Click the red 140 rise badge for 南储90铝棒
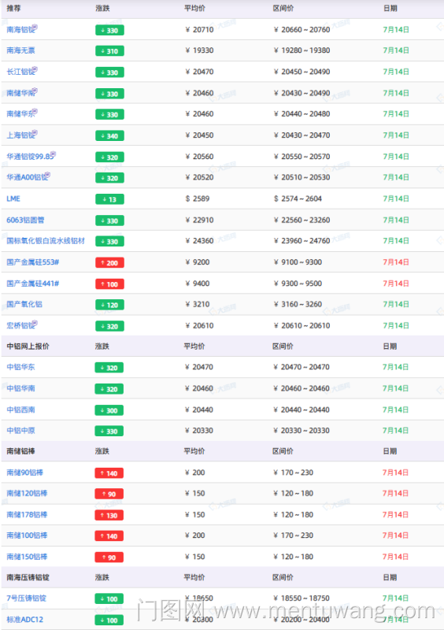Image resolution: width=444 pixels, height=630 pixels. [109, 473]
